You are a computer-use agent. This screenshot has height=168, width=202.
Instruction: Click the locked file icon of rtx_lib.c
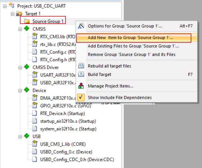tap(35, 44)
